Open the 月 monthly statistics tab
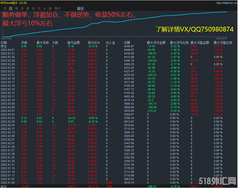Viewport: 238px width, 188px height. tap(22, 9)
